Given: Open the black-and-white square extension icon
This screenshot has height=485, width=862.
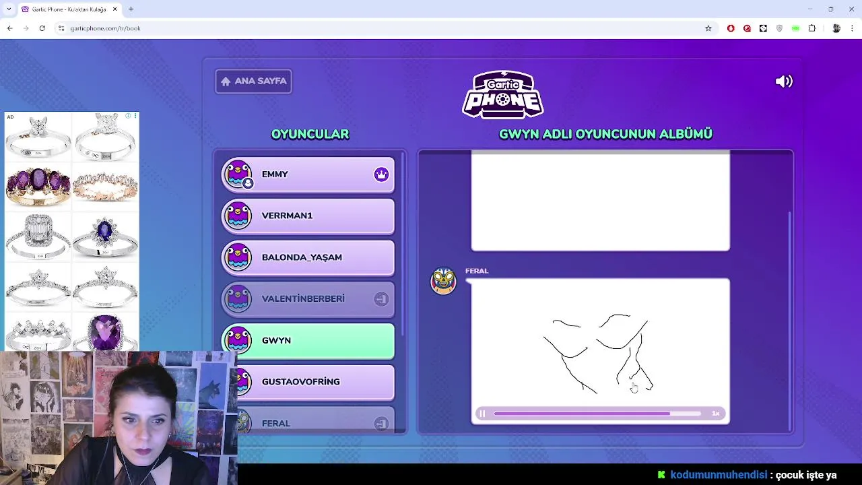Looking at the screenshot, I should point(763,28).
